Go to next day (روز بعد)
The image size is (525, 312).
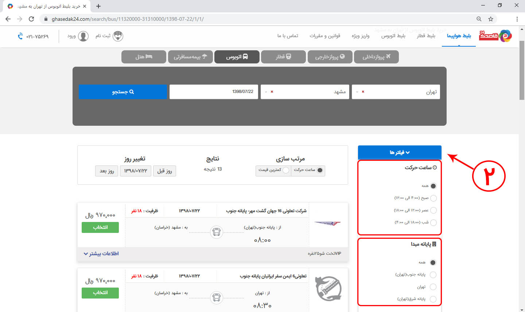pyautogui.click(x=107, y=171)
